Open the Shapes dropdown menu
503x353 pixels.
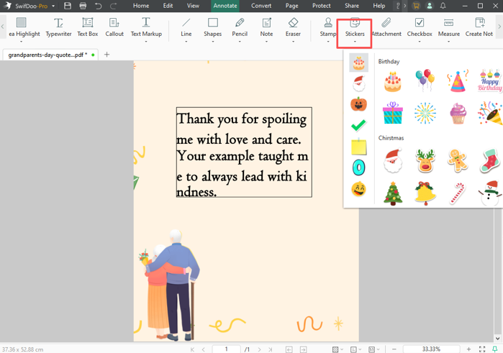tap(212, 42)
